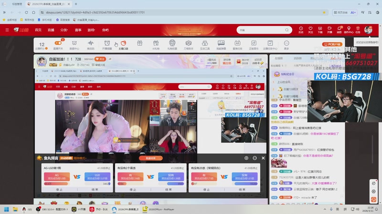Screen dimensions: 382x214
Task: Click 停止 under 有没有2个雷杀 card
Action: tap(133, 189)
